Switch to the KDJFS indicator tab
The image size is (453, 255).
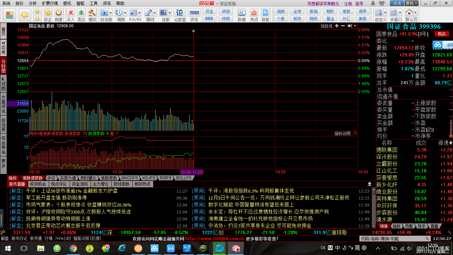click(149, 178)
